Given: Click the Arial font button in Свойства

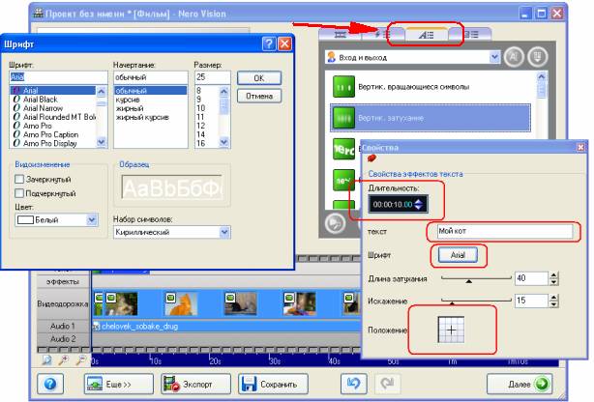Looking at the screenshot, I should point(458,255).
